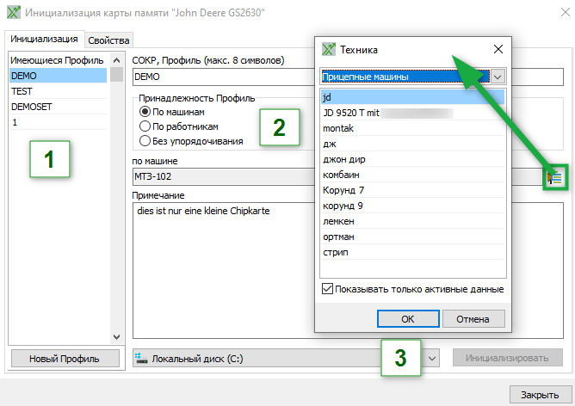Select корунд 9 entry
This screenshot has width=575, height=406.
tap(413, 206)
